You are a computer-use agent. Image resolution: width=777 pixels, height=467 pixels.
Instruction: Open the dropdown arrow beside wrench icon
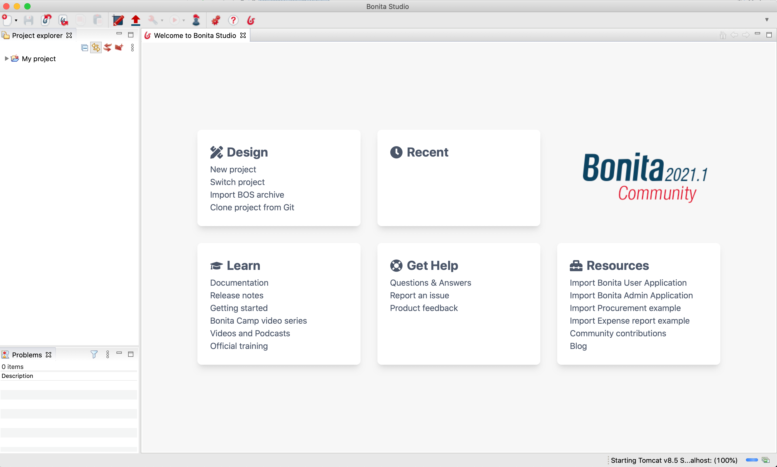162,21
